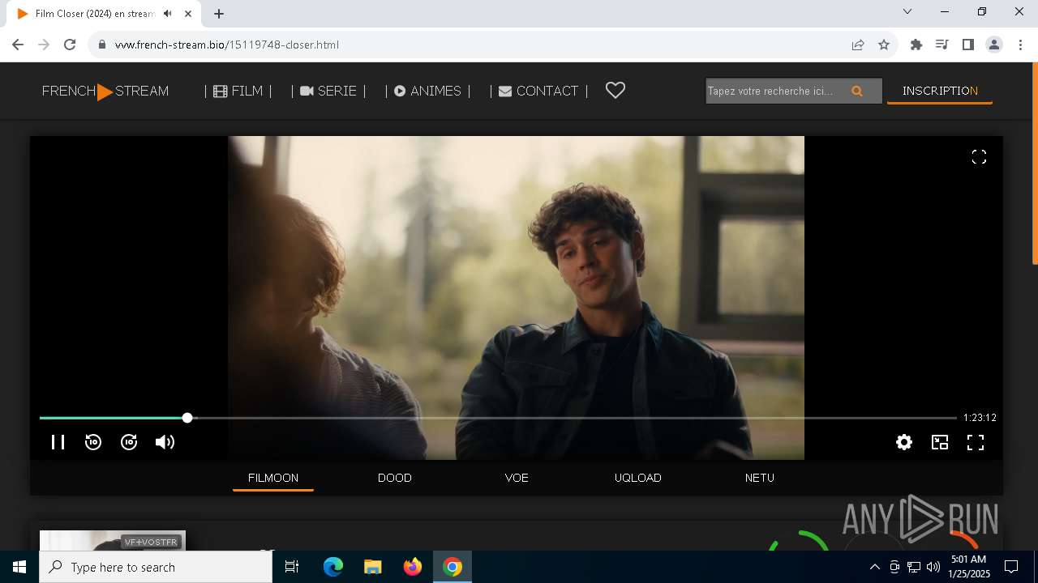The height and width of the screenshot is (583, 1038).
Task: Open network tray icon
Action: point(914,567)
